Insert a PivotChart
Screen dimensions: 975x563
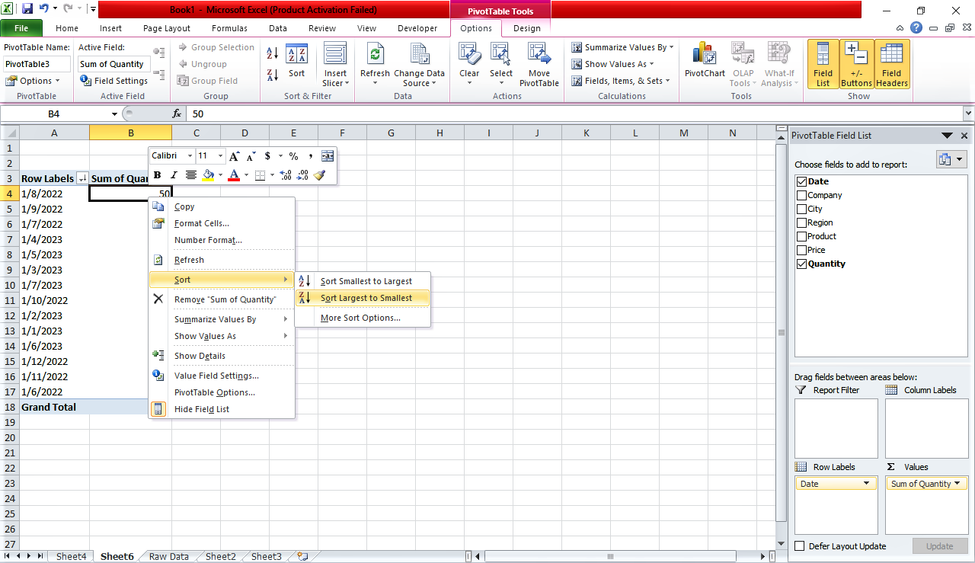[x=705, y=61]
